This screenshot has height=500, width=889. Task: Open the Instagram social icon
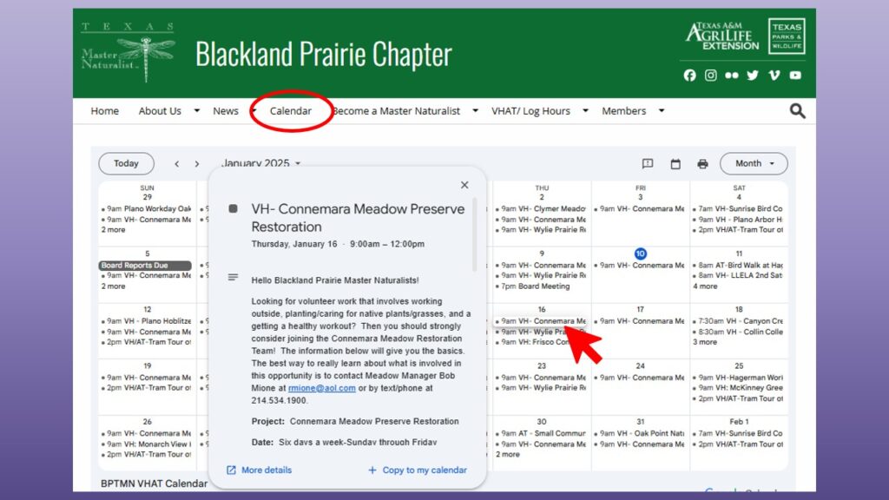click(x=711, y=76)
